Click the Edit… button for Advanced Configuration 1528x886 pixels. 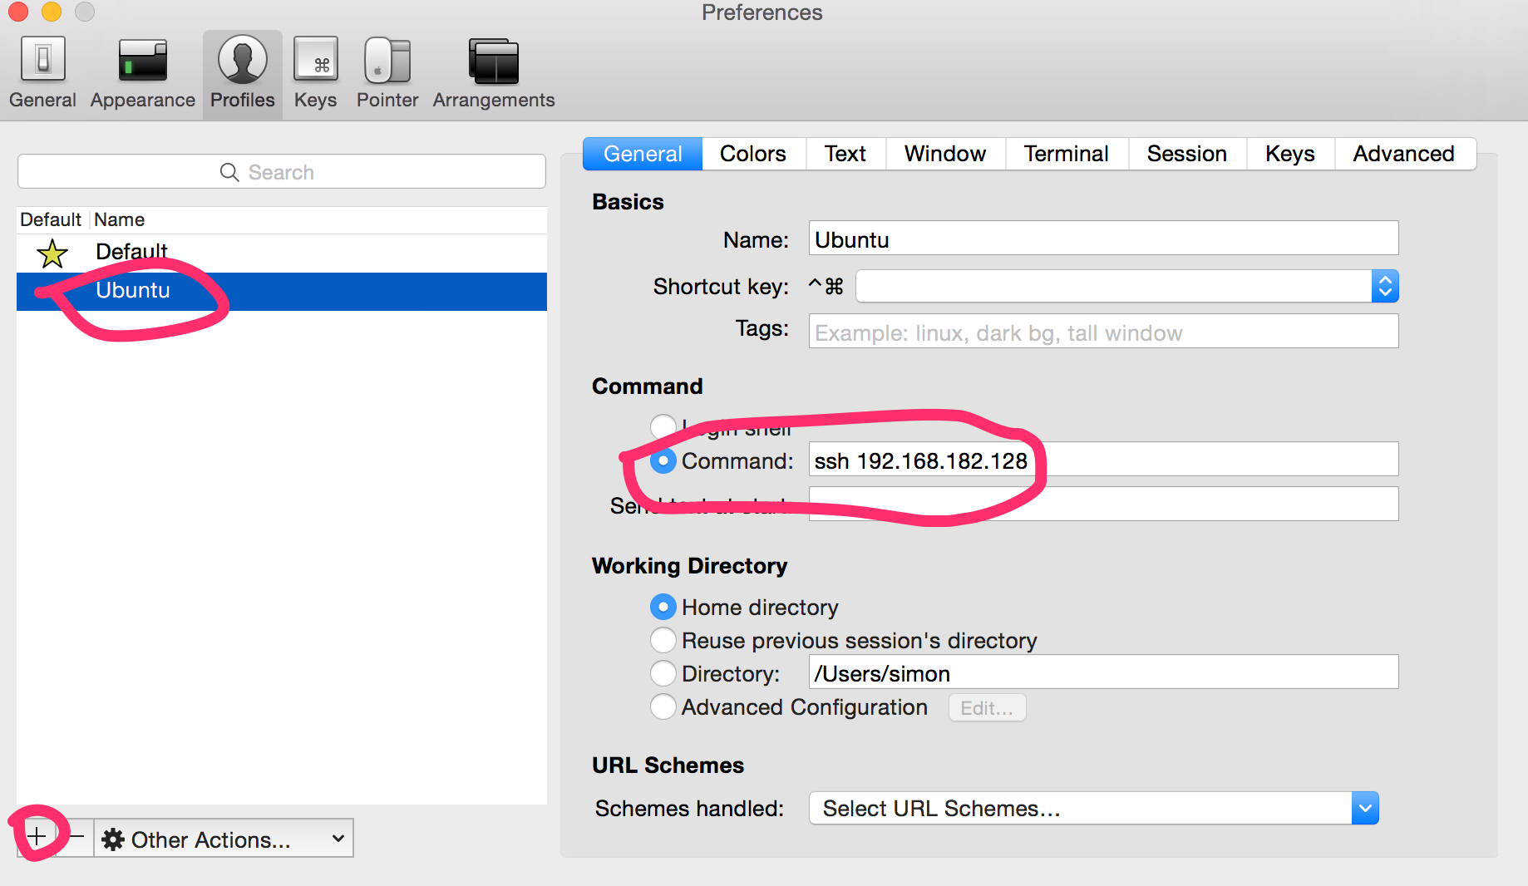[x=987, y=707]
